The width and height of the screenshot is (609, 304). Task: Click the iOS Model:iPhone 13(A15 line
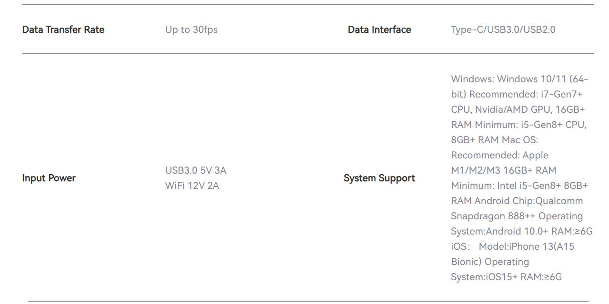click(x=513, y=246)
